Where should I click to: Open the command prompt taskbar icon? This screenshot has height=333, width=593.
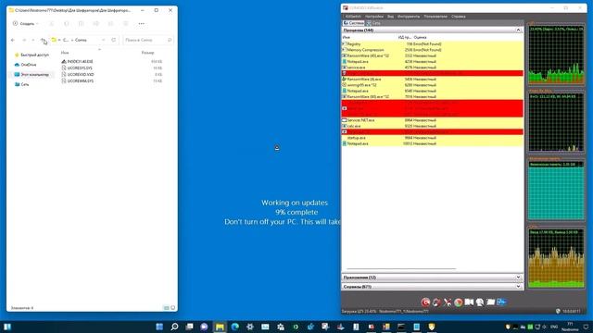point(401,327)
